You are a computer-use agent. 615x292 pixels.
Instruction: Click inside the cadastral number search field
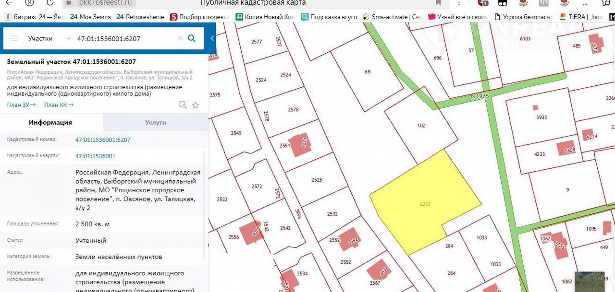point(125,38)
